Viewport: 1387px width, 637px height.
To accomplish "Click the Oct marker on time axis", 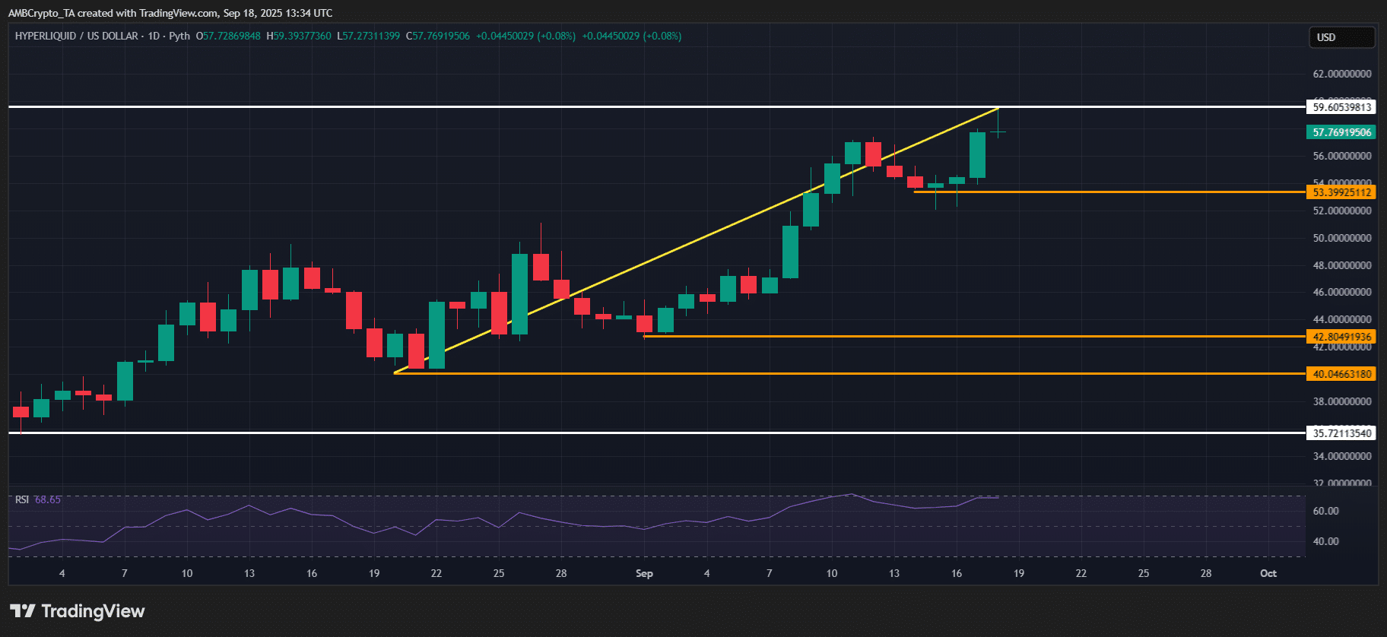I will (1268, 573).
